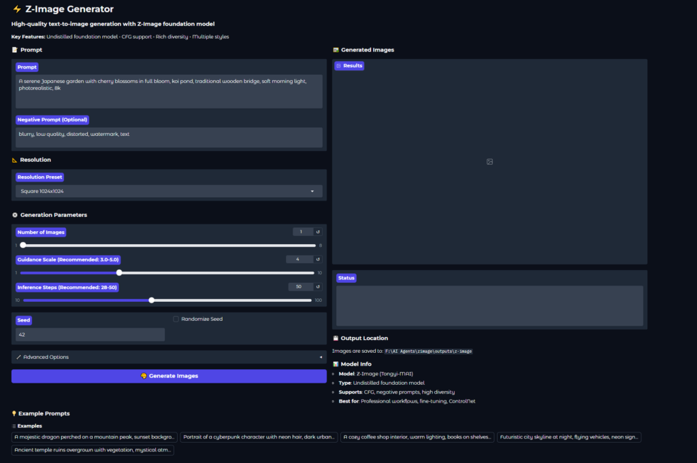Reset Guidance Scale to its default
697x463 pixels.
pyautogui.click(x=317, y=259)
